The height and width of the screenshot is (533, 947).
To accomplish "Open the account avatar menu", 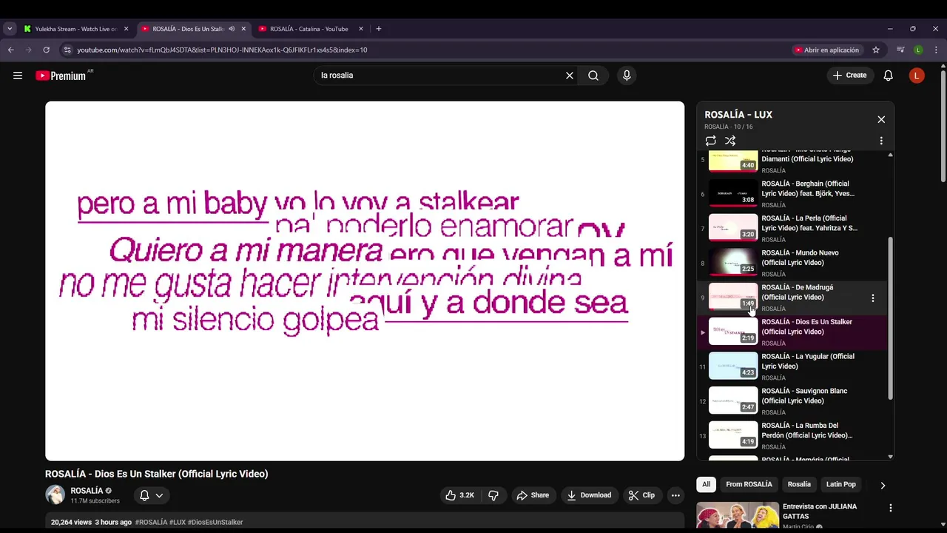I will pos(917,76).
